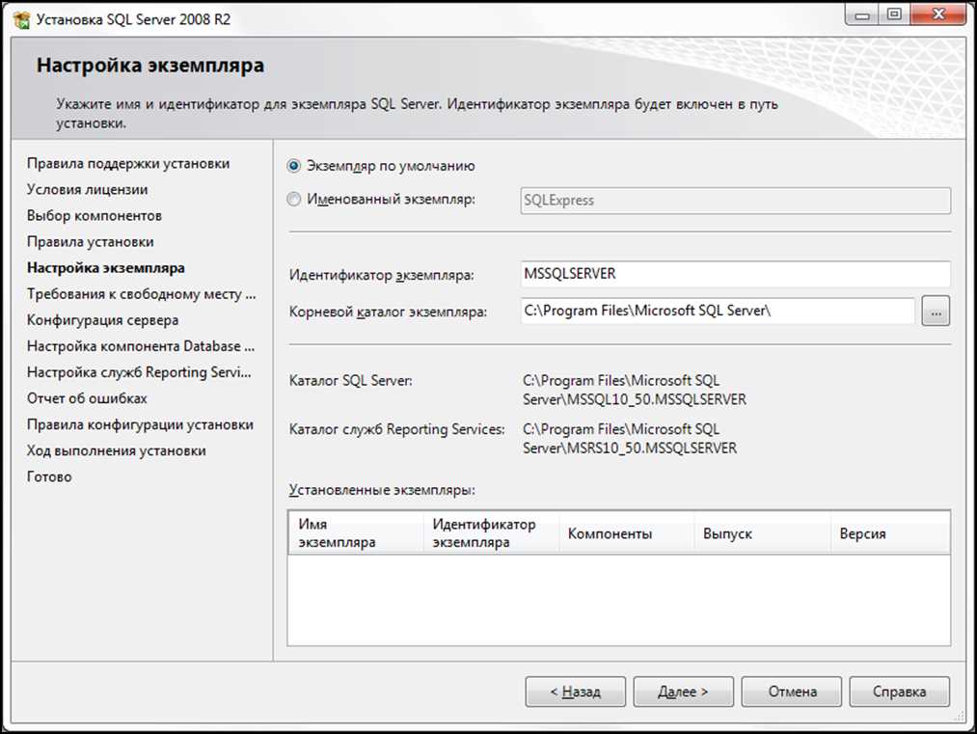The height and width of the screenshot is (734, 977).
Task: Maximize the setup window
Action: pos(893,14)
